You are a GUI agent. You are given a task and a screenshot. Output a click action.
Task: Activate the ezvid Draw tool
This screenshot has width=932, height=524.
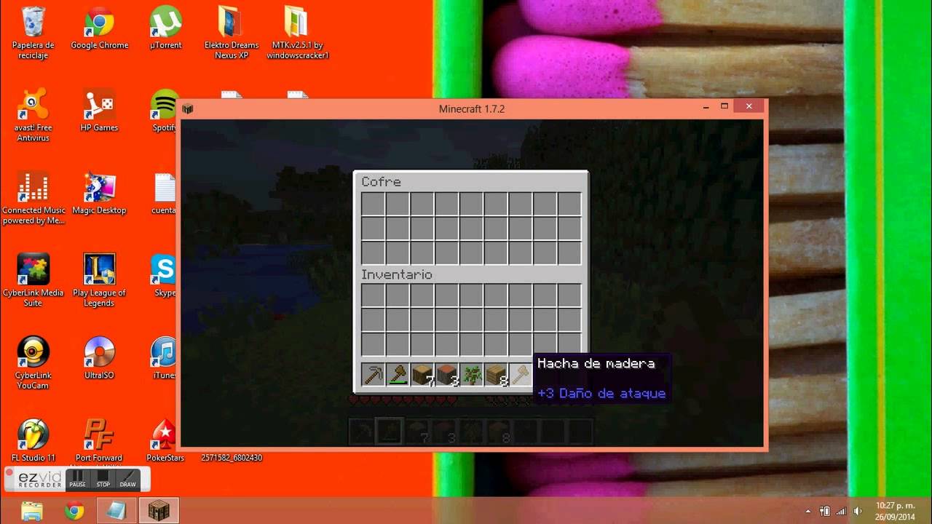point(128,479)
